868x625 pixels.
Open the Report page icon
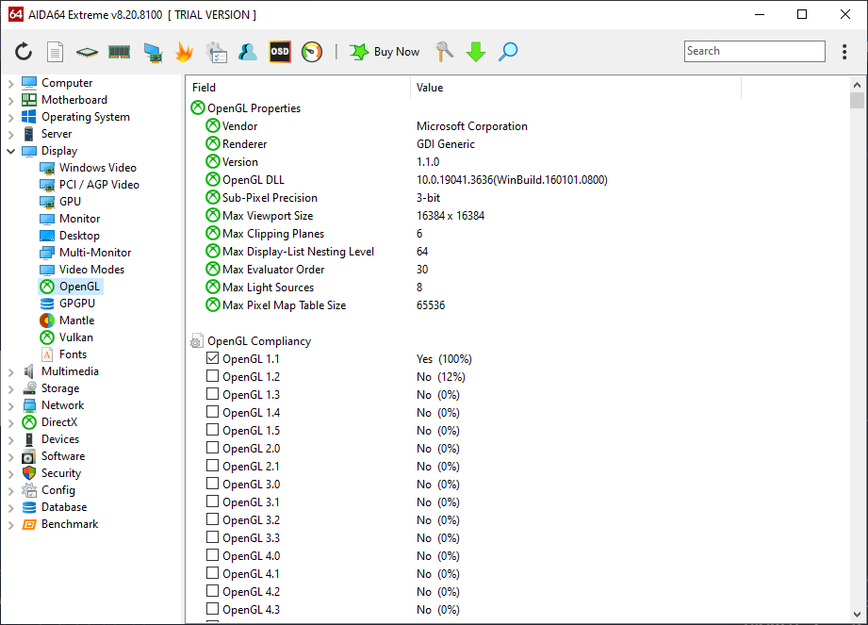pyautogui.click(x=56, y=52)
